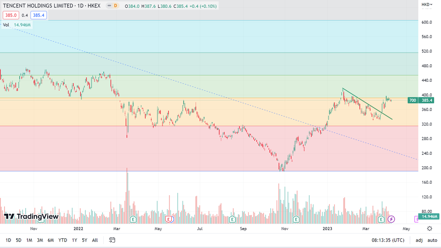Select the solid green downtrend line
Viewport: 441px width, 248px height.
click(x=367, y=103)
